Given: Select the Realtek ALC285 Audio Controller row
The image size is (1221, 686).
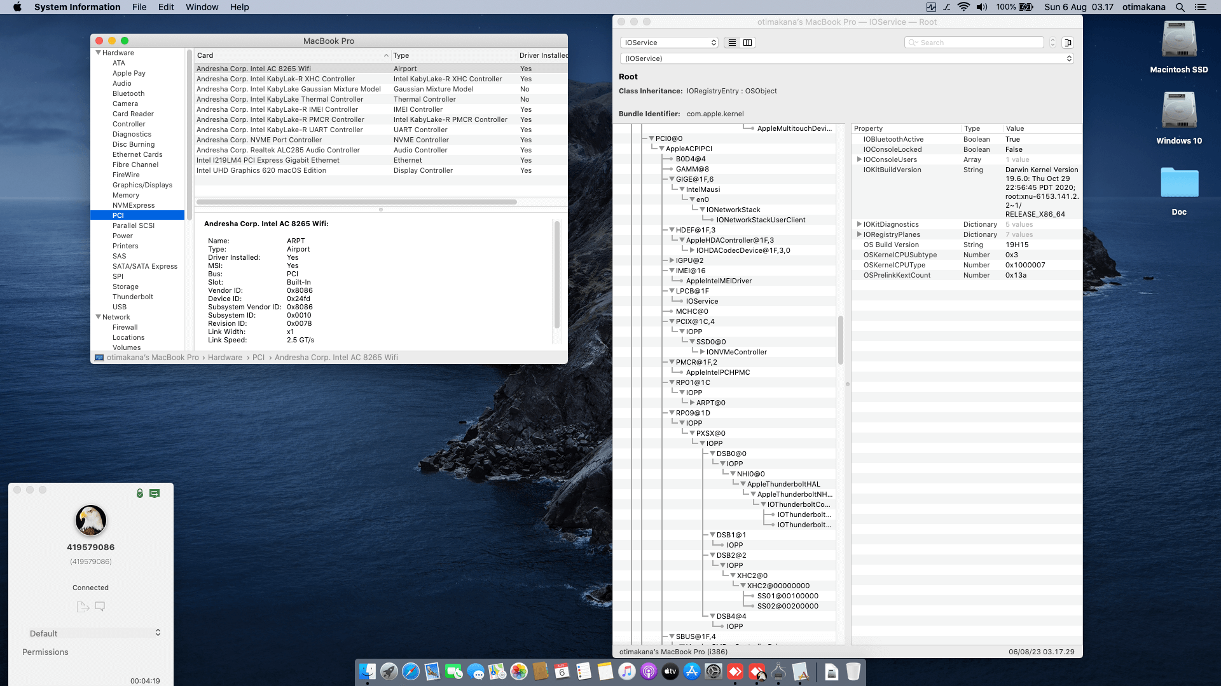Looking at the screenshot, I should click(380, 150).
